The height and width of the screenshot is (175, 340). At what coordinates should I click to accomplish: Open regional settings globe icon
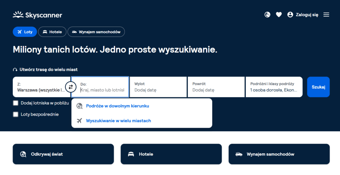267,15
